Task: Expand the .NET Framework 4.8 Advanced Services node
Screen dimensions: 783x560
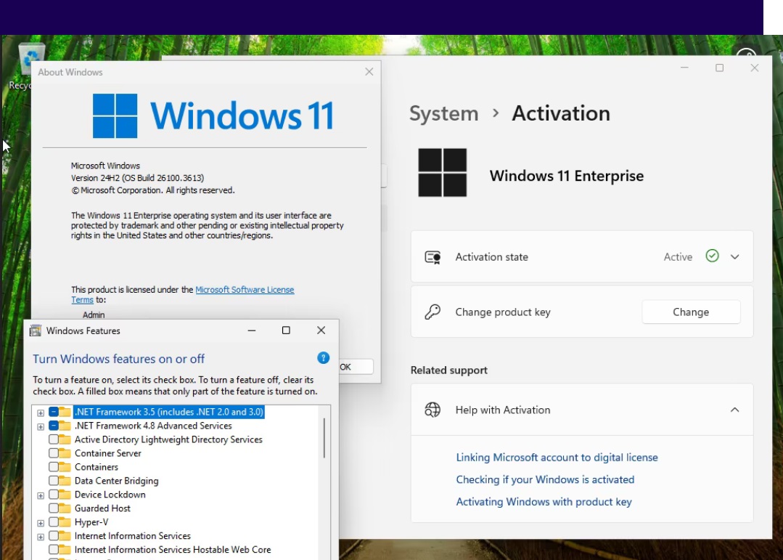Action: click(41, 426)
